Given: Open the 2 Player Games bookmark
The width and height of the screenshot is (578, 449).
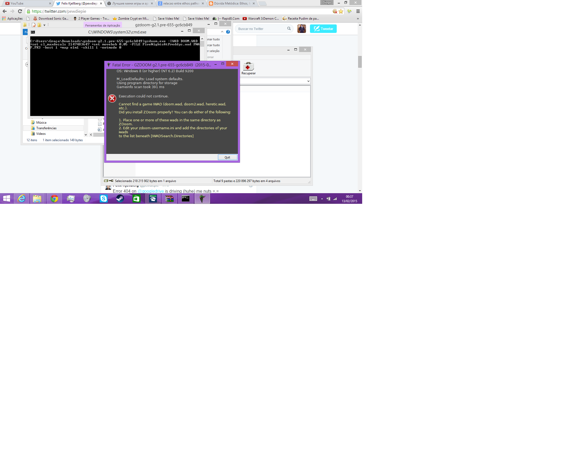Looking at the screenshot, I should click(91, 19).
